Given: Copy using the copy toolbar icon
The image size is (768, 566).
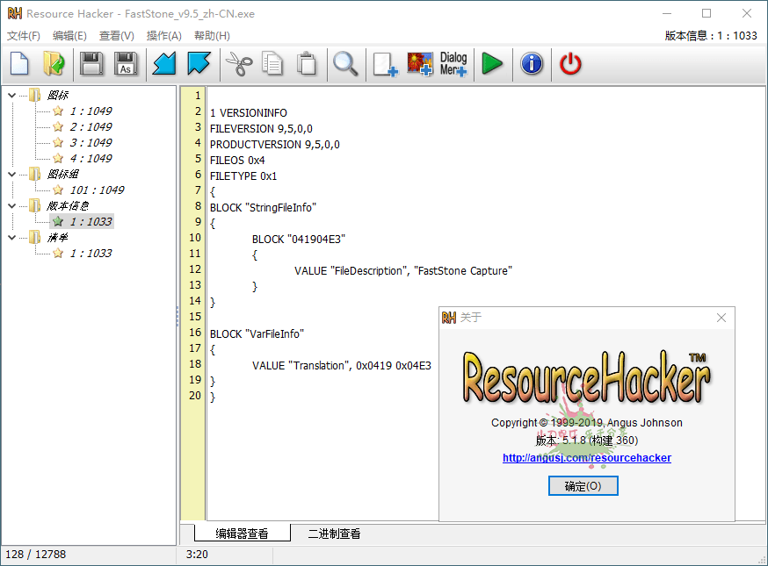Looking at the screenshot, I should tap(271, 63).
